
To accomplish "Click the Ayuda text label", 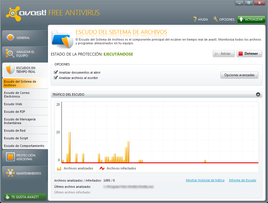I will 203,19.
